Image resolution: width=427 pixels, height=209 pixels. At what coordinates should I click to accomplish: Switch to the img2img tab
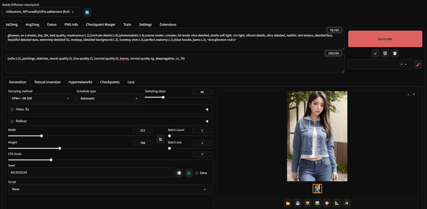[32, 25]
